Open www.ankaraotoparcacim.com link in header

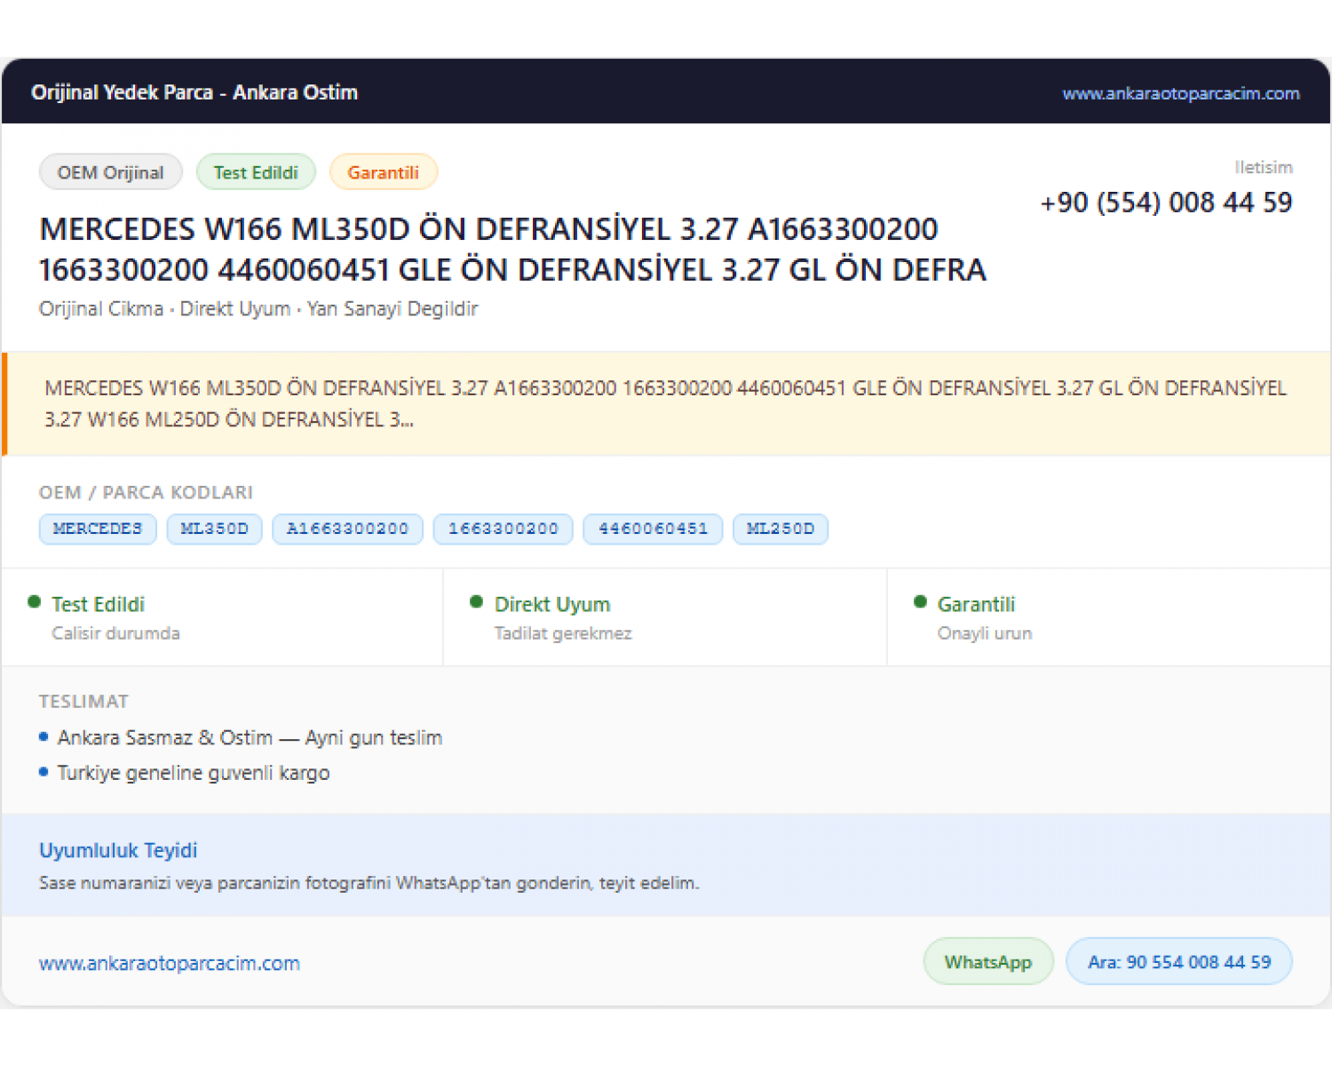(1181, 93)
